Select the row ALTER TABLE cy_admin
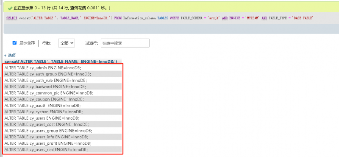This screenshot has height=157, width=339. coord(63,68)
